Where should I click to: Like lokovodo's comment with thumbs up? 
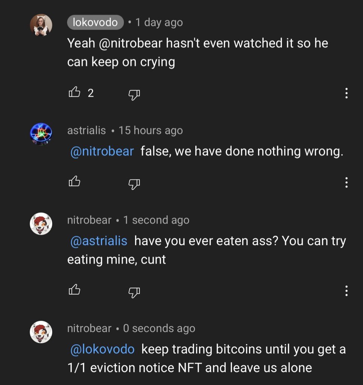[74, 92]
